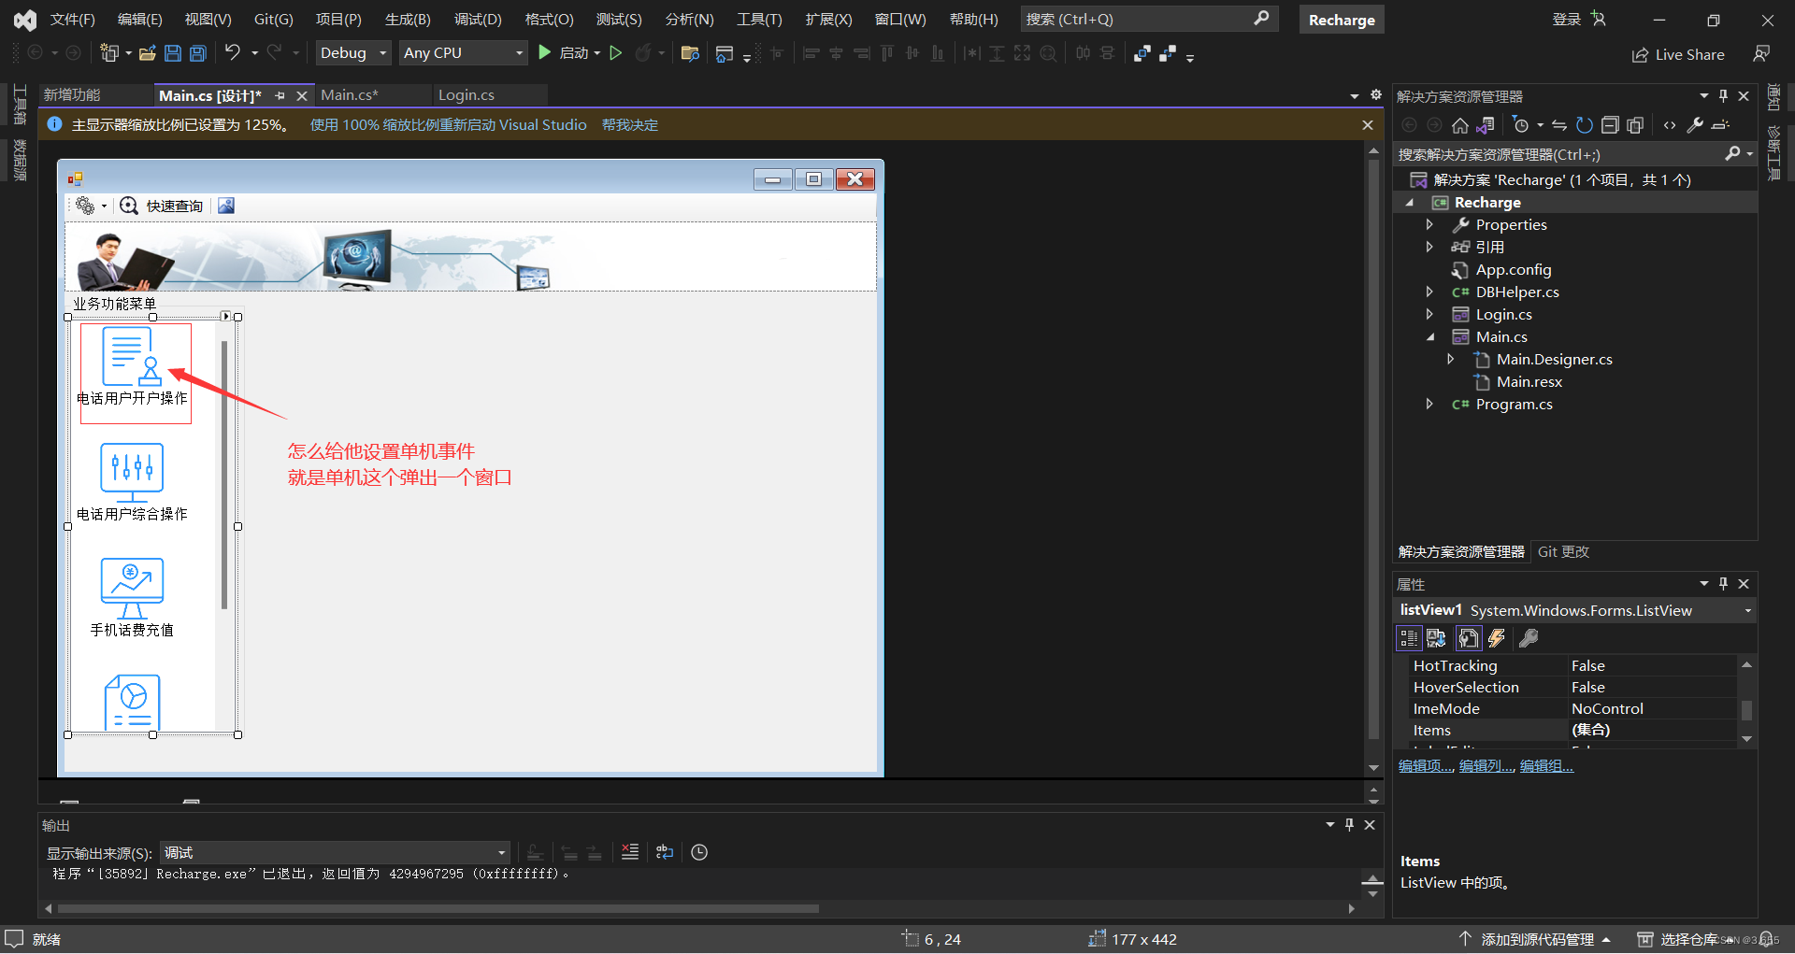The width and height of the screenshot is (1795, 954).
Task: Click the 搜索 (Ctrl+Q) search box
Action: click(x=1149, y=20)
